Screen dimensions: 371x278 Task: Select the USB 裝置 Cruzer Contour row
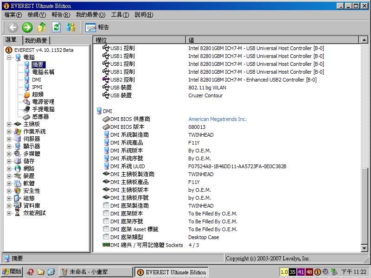coord(227,95)
